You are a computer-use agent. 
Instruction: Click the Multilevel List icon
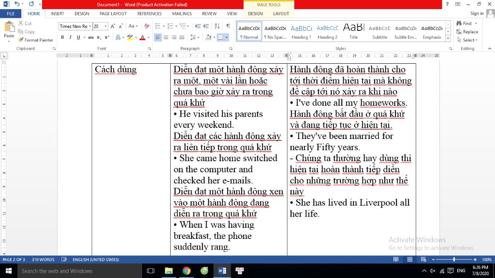coord(183,26)
